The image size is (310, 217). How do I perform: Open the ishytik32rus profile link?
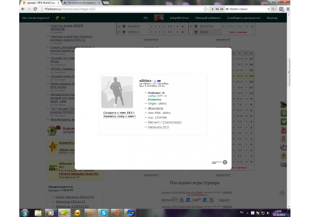click(179, 18)
